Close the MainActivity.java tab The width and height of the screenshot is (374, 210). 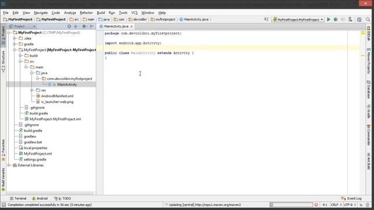[131, 26]
